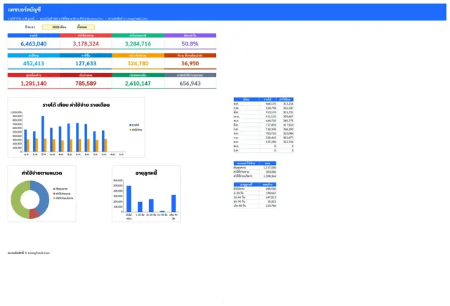
Task: Click the แดชบอร์ดบัญชี title in the blue header
Action: [25, 10]
